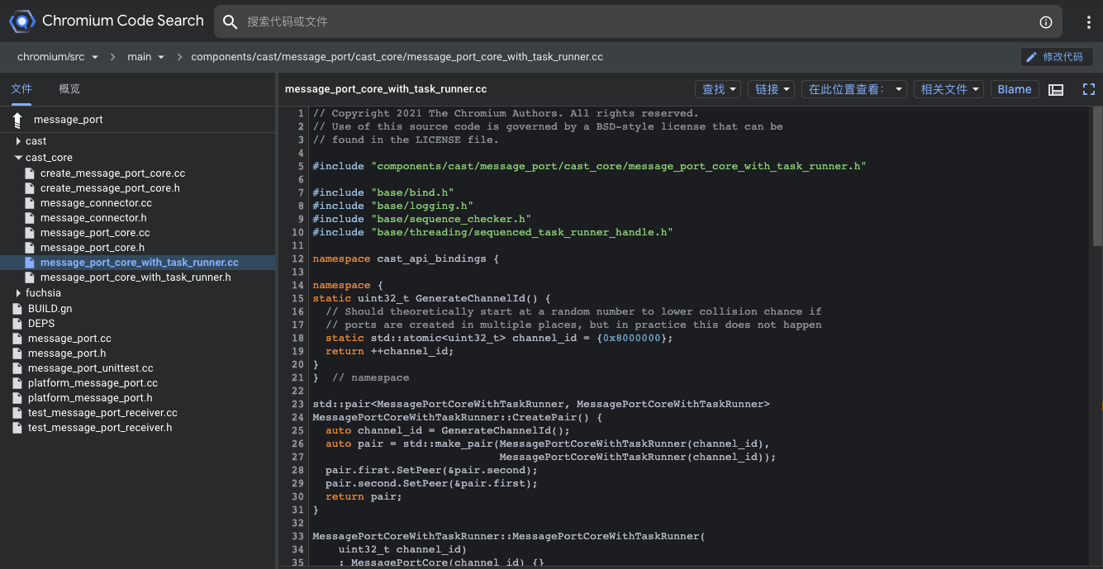1103x569 pixels.
Task: Click the 修改代码 edit code button
Action: click(x=1058, y=57)
